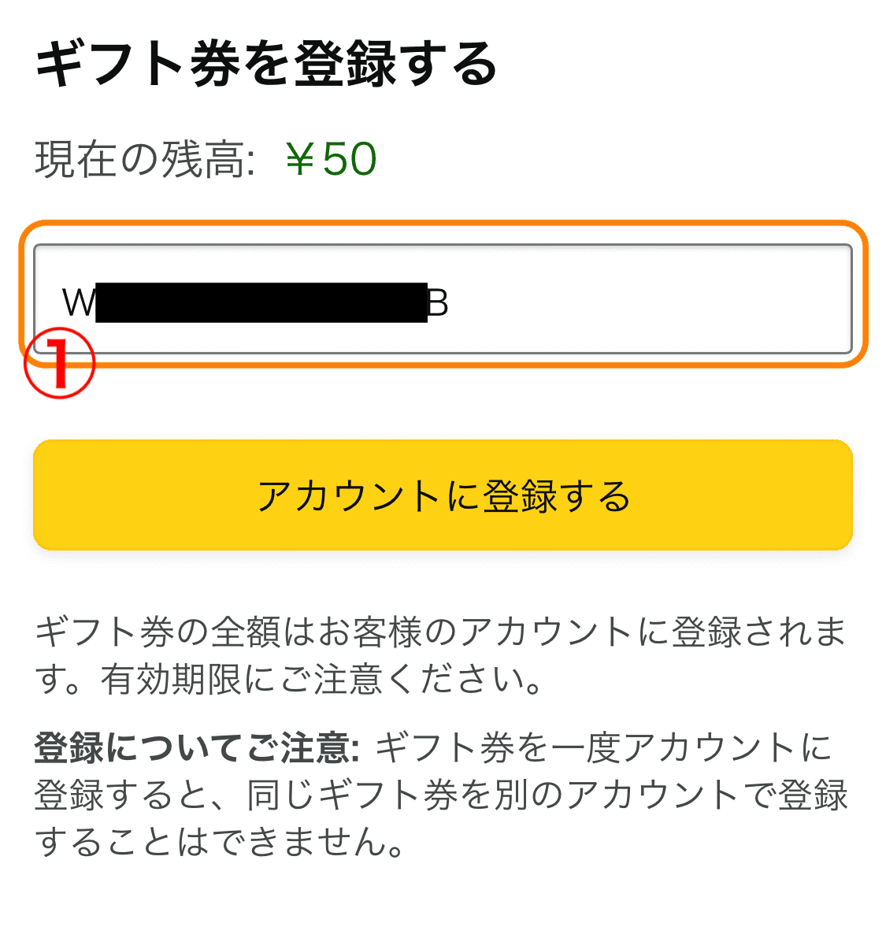Focus the gift code input field
The image size is (886, 949).
(x=443, y=299)
